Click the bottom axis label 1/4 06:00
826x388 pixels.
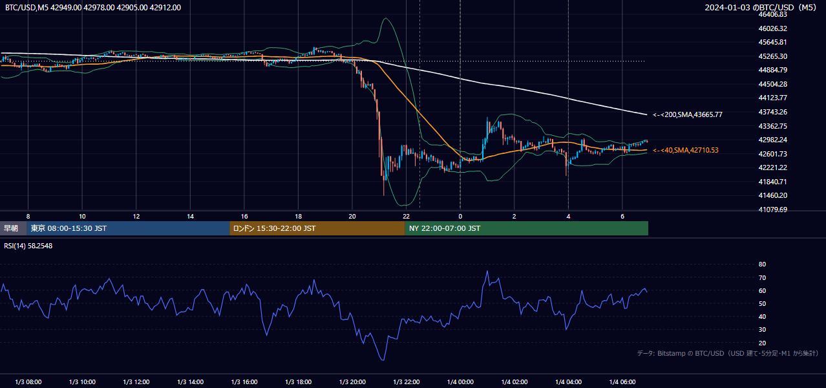pyautogui.click(x=622, y=382)
